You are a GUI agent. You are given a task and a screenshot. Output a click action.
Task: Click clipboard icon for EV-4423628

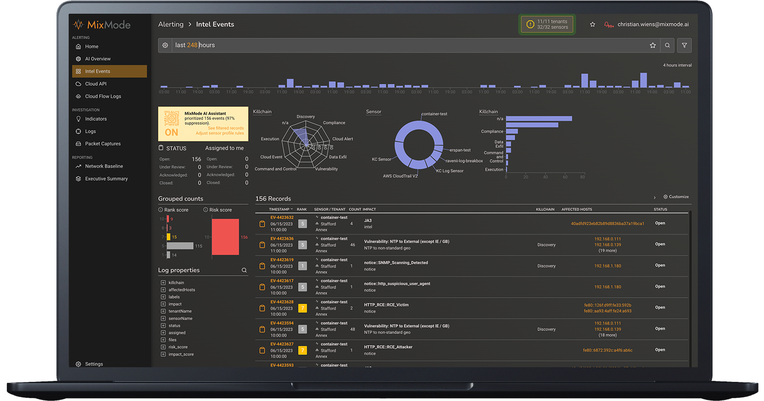point(262,308)
